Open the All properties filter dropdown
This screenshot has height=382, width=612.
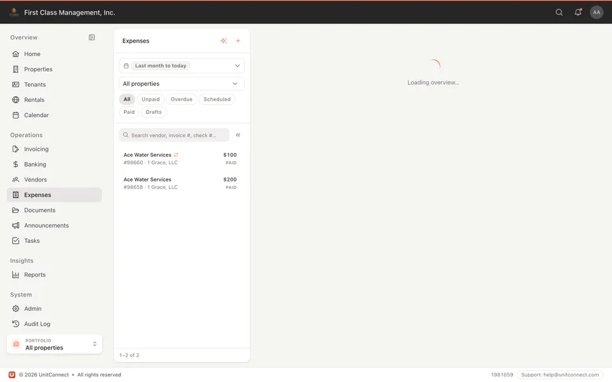click(x=182, y=84)
